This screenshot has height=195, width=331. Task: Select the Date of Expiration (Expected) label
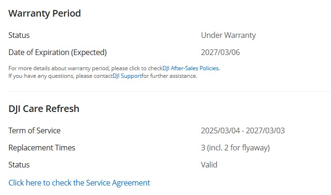point(58,52)
